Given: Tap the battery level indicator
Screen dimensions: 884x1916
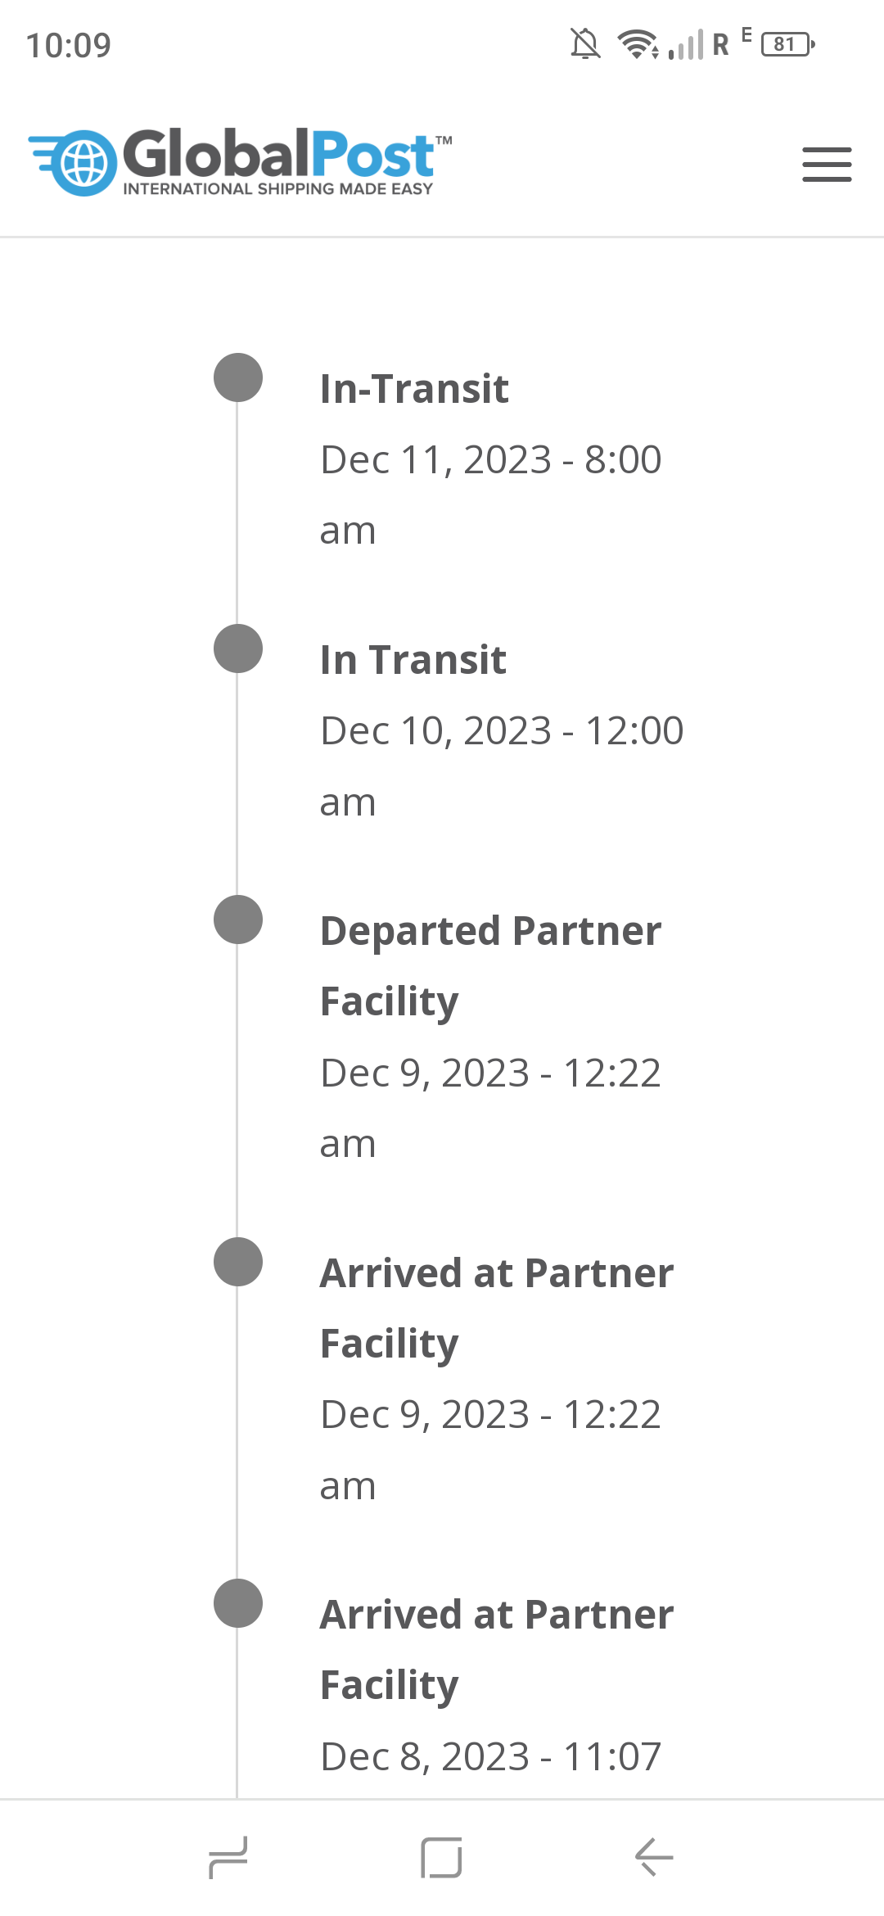Looking at the screenshot, I should [x=787, y=44].
